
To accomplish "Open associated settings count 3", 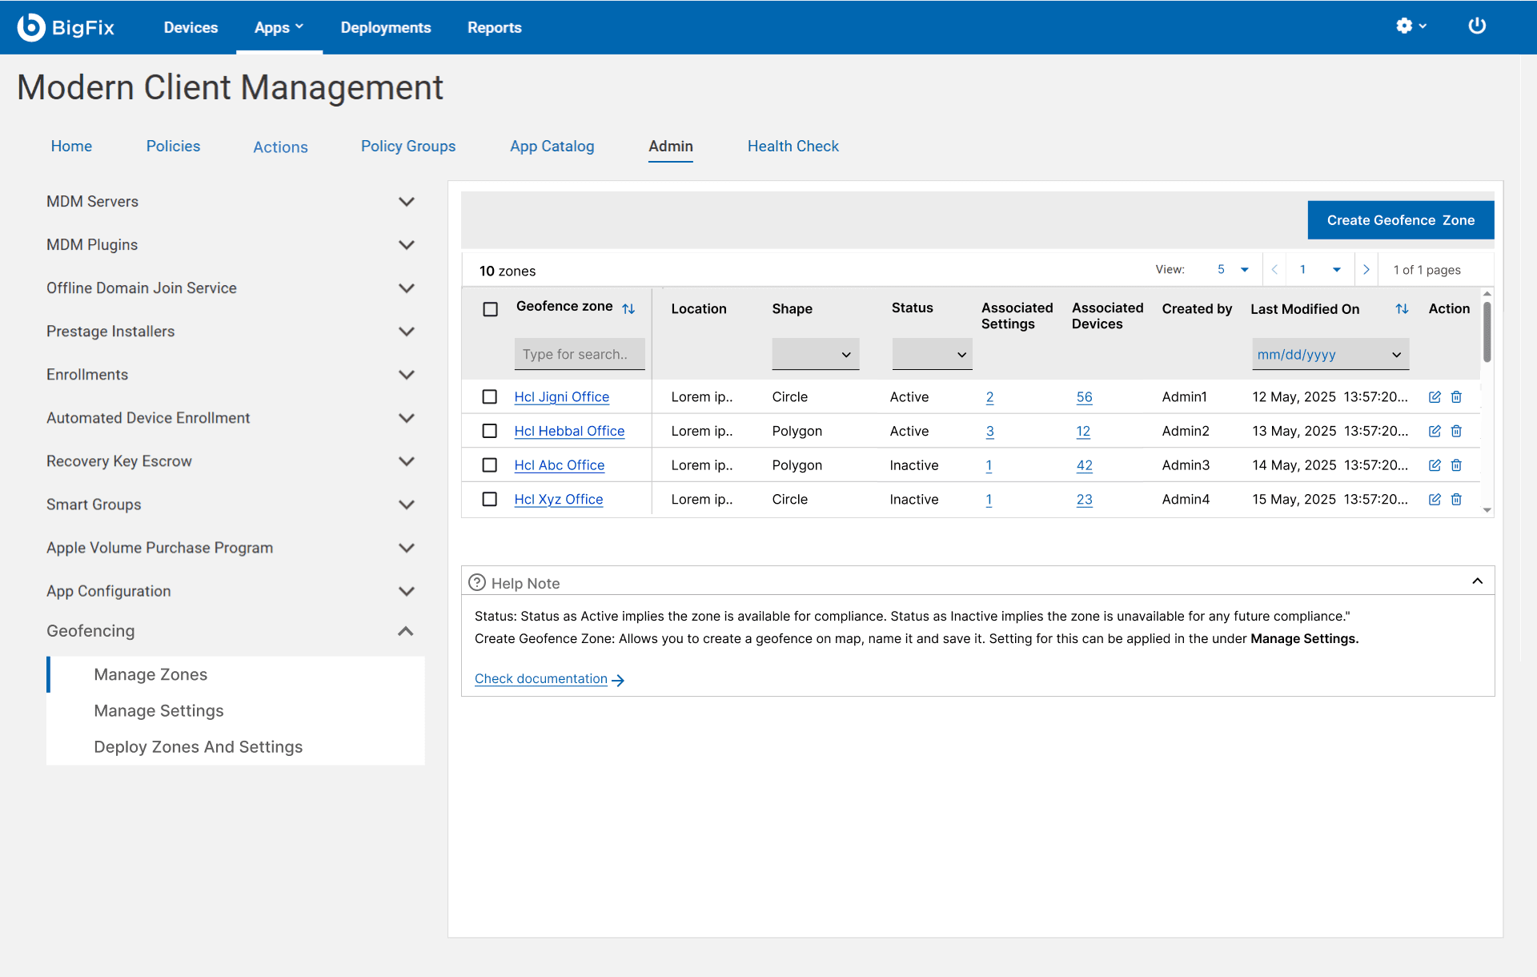I will [989, 432].
